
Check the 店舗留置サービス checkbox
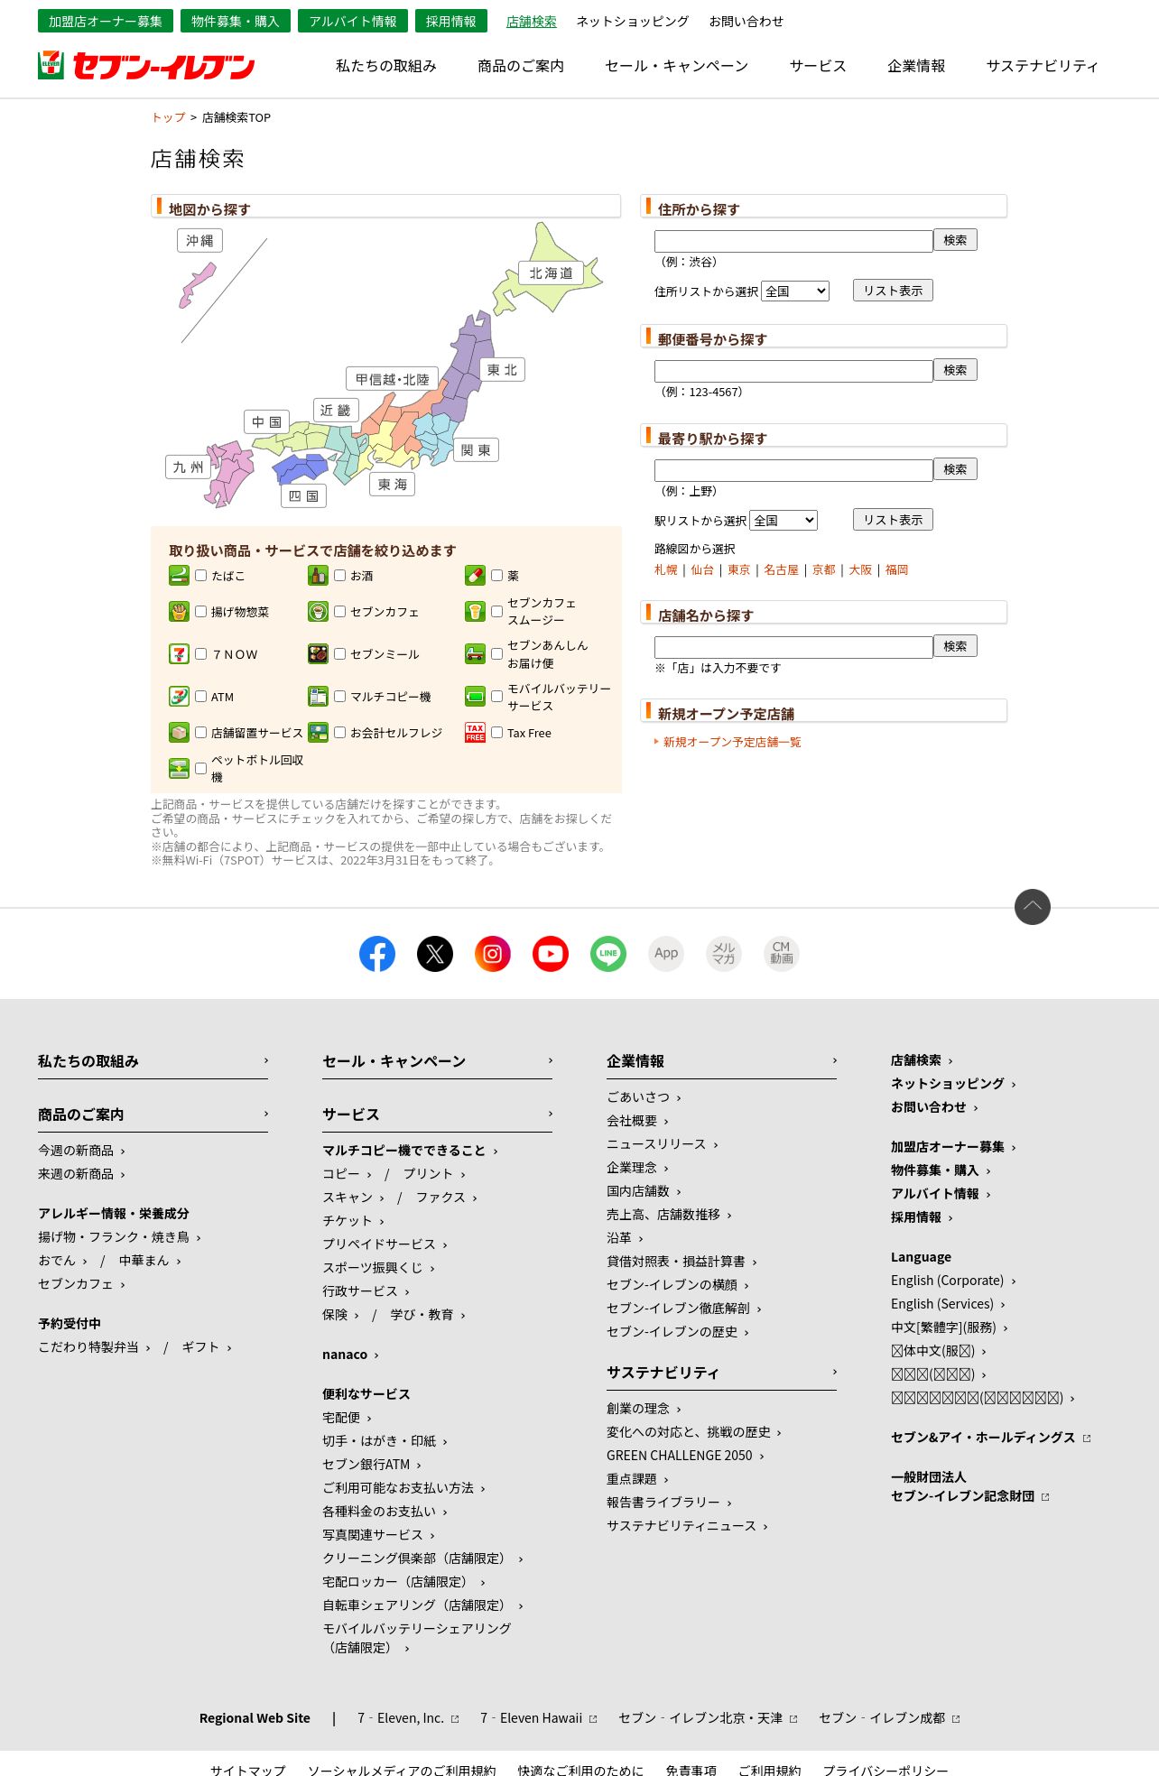click(201, 733)
